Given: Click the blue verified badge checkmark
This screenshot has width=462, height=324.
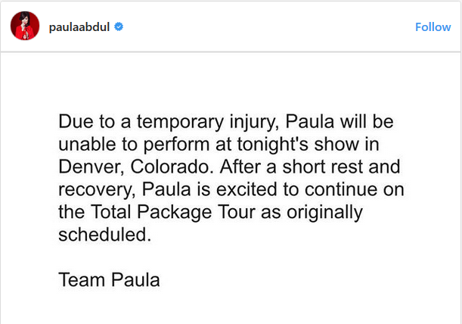Looking at the screenshot, I should tap(119, 26).
